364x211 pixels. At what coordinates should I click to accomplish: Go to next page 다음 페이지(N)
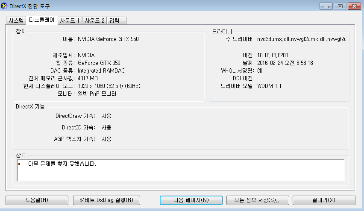(191, 200)
